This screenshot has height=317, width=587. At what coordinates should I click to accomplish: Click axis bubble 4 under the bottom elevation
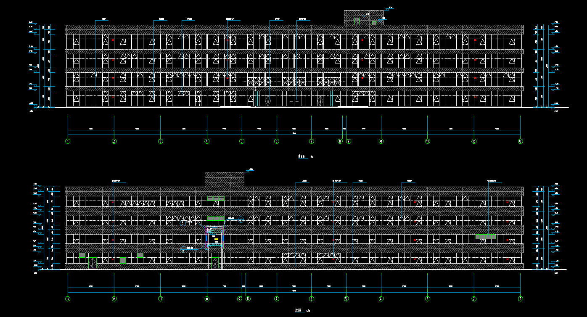[x=381, y=299]
